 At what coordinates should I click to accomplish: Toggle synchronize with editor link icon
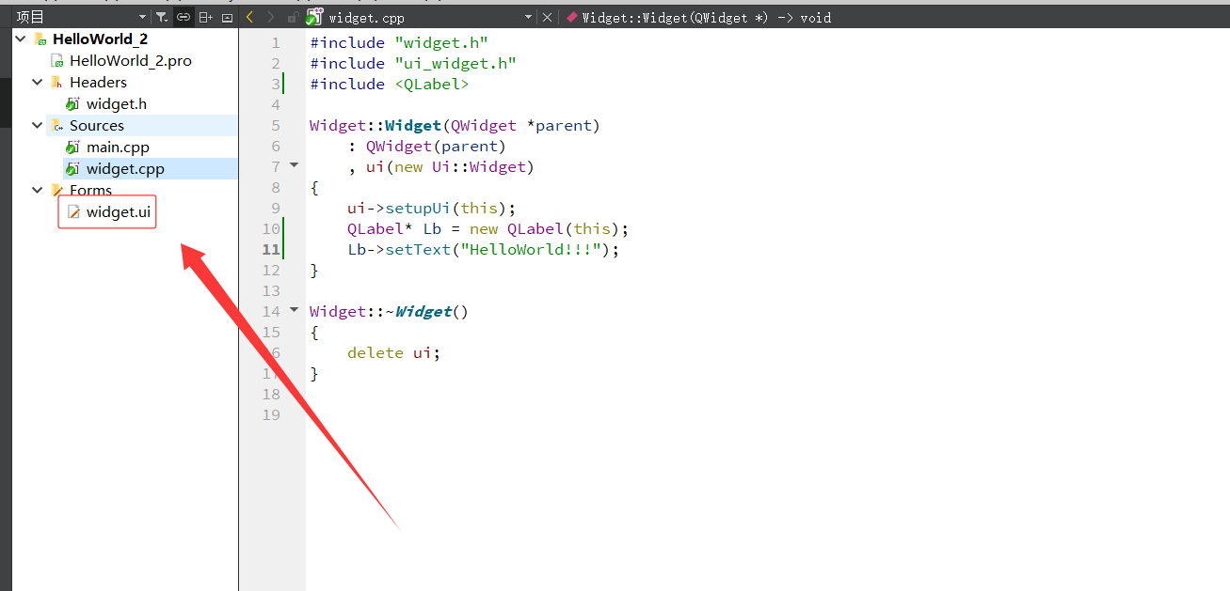pyautogui.click(x=184, y=17)
